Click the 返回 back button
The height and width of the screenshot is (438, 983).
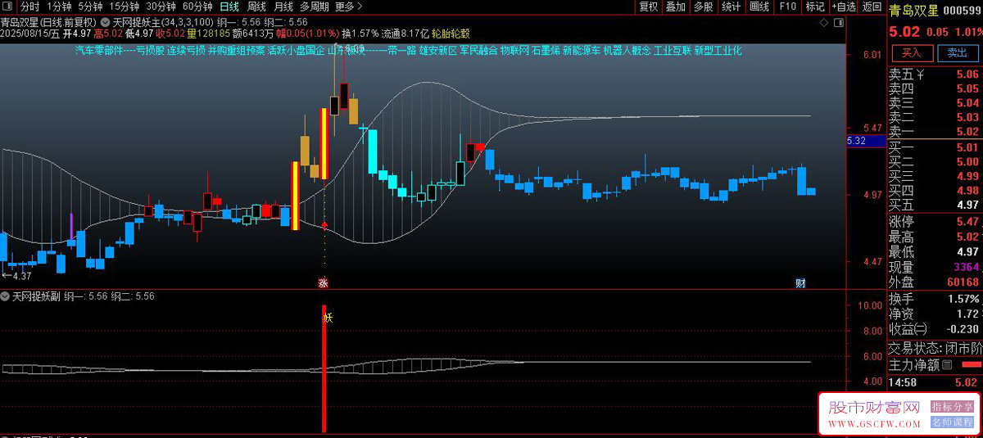(x=872, y=7)
